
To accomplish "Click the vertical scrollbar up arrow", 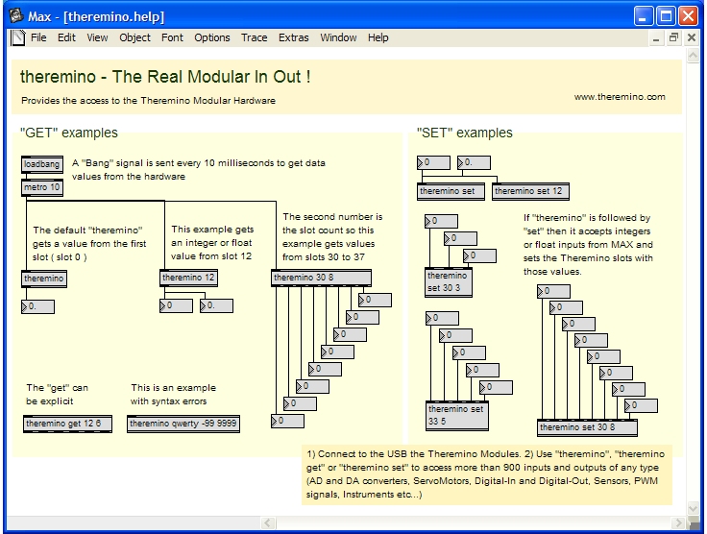I will pyautogui.click(x=693, y=56).
